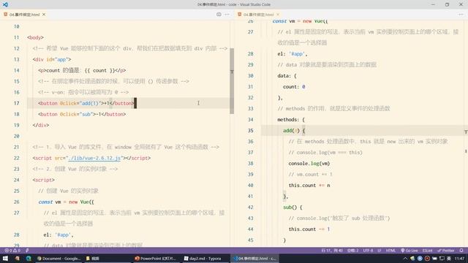468x263 pixels.
Task: Open errors and warnings indicator in status bar
Action: (12, 251)
